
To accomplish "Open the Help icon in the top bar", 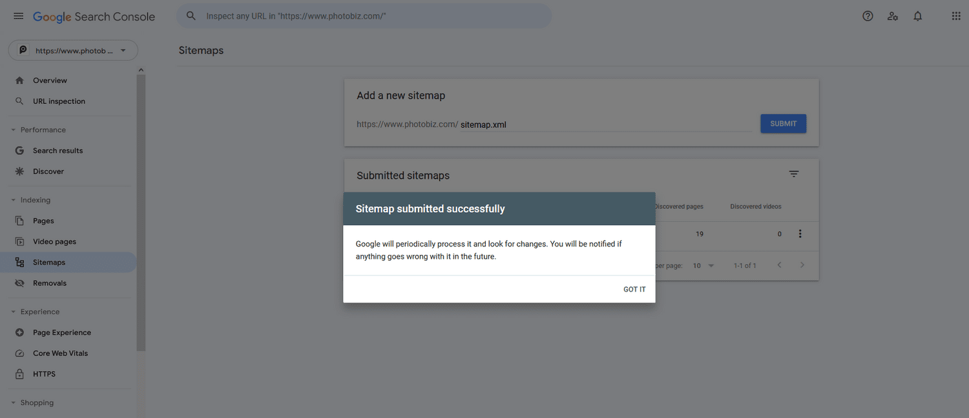I will tap(867, 15).
